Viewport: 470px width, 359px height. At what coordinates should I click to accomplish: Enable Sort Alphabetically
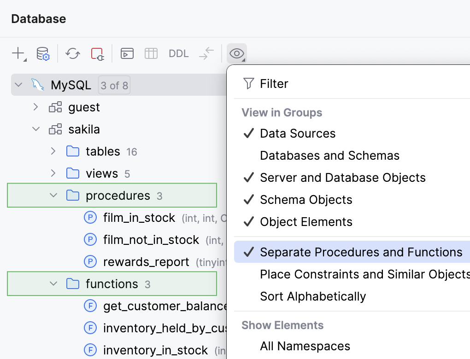[313, 296]
